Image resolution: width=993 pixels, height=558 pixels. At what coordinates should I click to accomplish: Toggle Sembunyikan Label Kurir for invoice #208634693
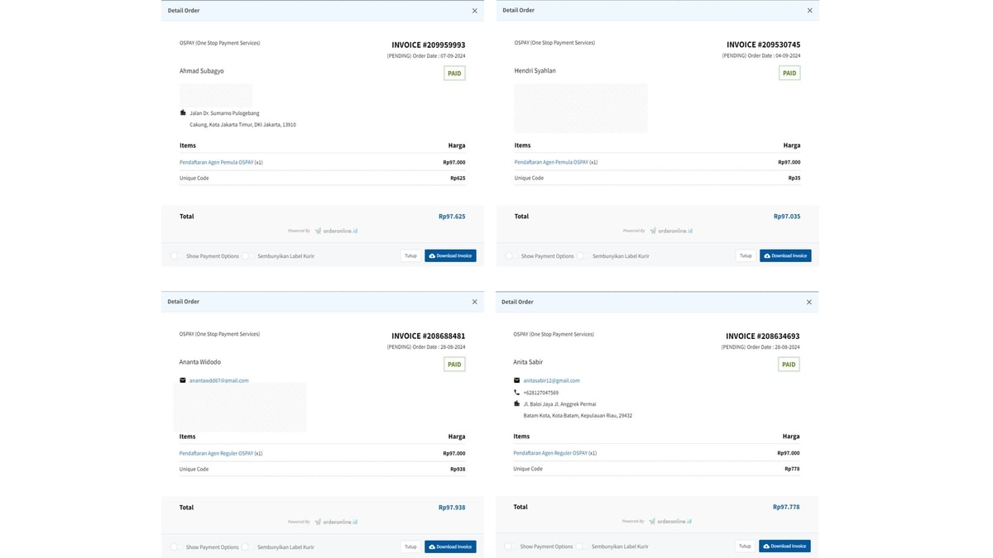coord(581,546)
